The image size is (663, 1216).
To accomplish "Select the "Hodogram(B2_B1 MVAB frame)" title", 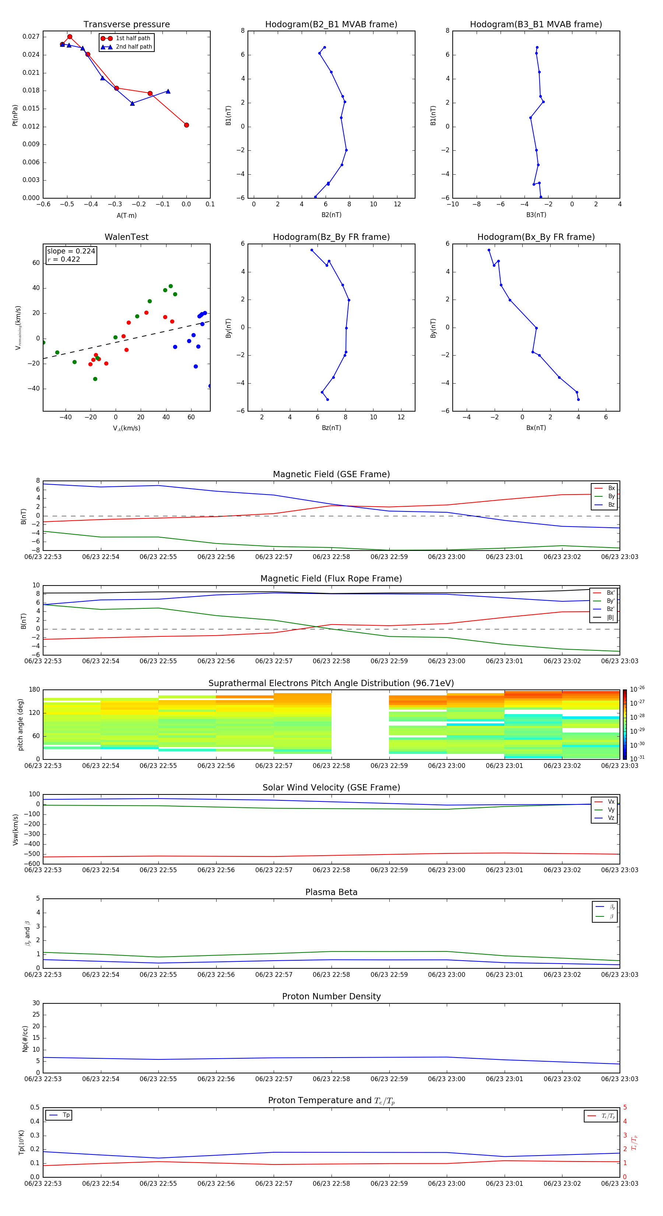I will (x=331, y=25).
